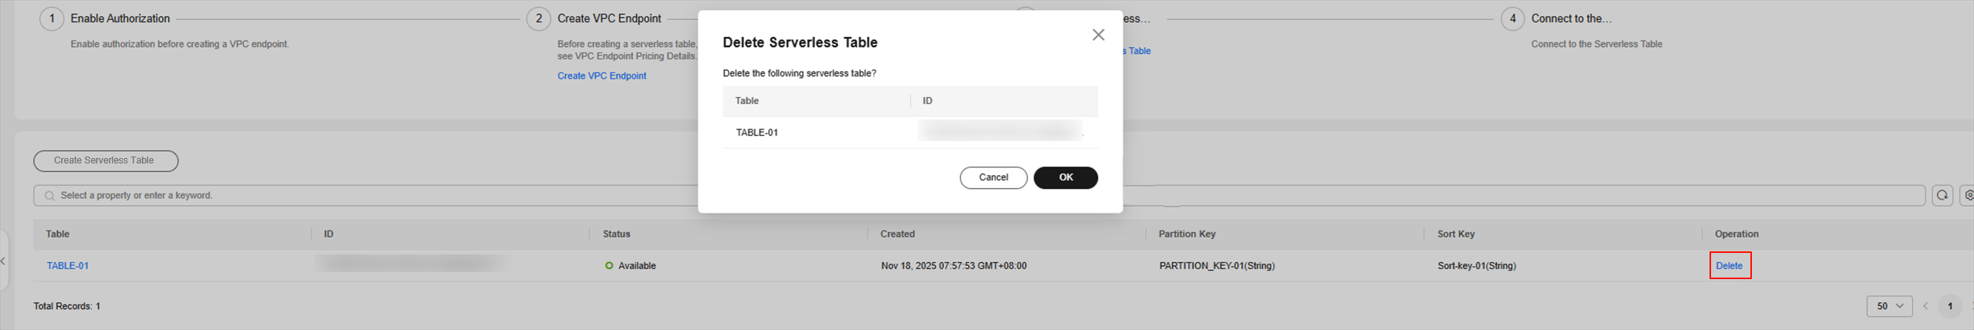
Task: Click step 2 Create VPC Endpoint circle
Action: 538,19
